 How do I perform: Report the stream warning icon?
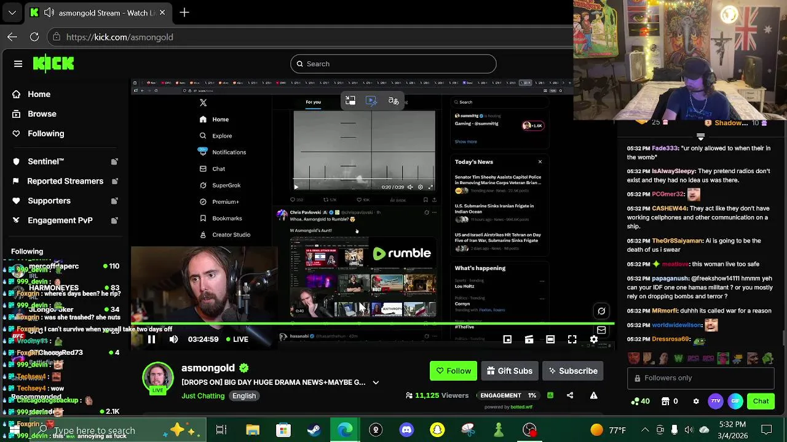point(593,395)
